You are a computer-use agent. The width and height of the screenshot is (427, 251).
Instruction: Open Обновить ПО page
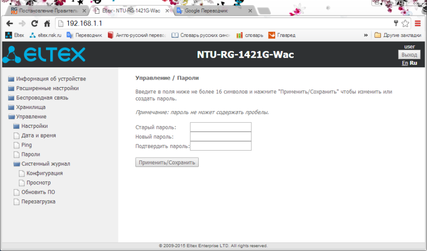[x=34, y=192]
